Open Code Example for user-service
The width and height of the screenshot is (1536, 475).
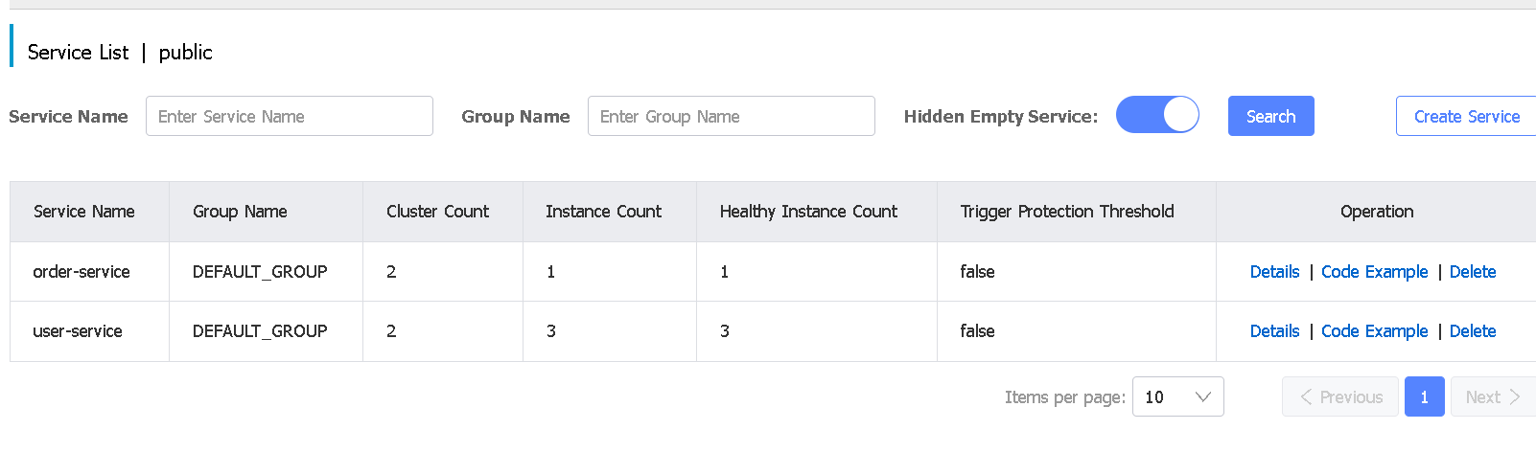pyautogui.click(x=1374, y=331)
